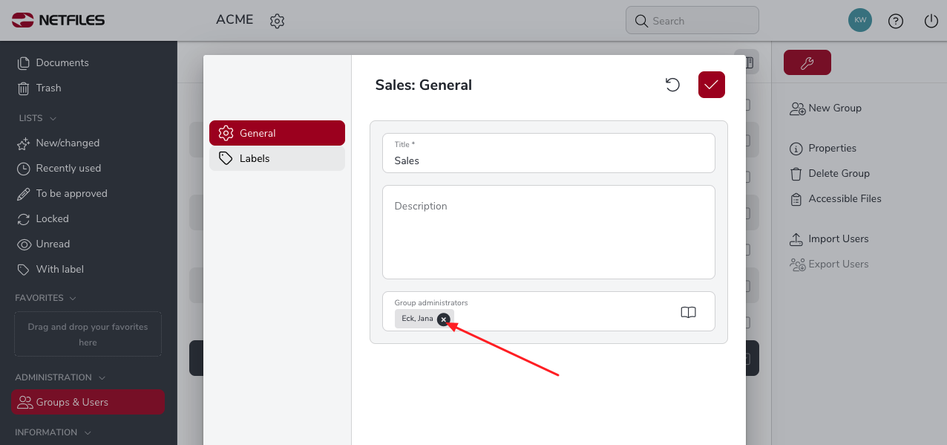Open the KW user avatar

(860, 20)
